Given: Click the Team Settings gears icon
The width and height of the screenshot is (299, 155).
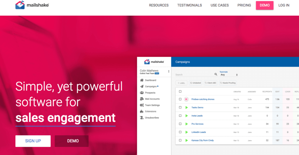Looking at the screenshot, I should (x=142, y=105).
